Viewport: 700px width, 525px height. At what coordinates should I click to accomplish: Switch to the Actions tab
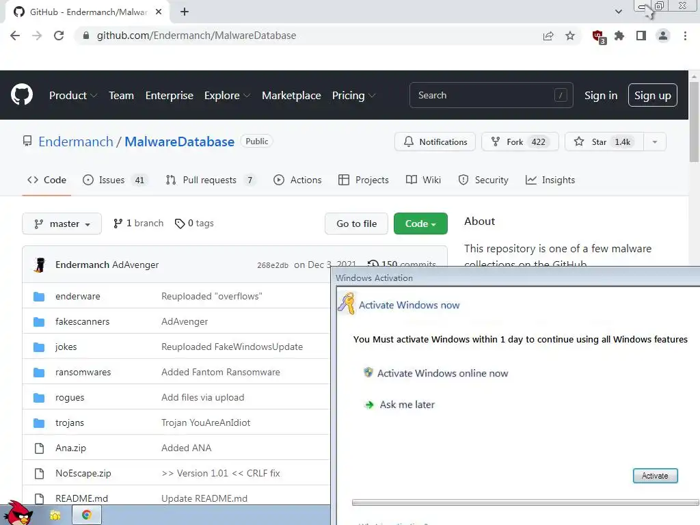(x=297, y=180)
